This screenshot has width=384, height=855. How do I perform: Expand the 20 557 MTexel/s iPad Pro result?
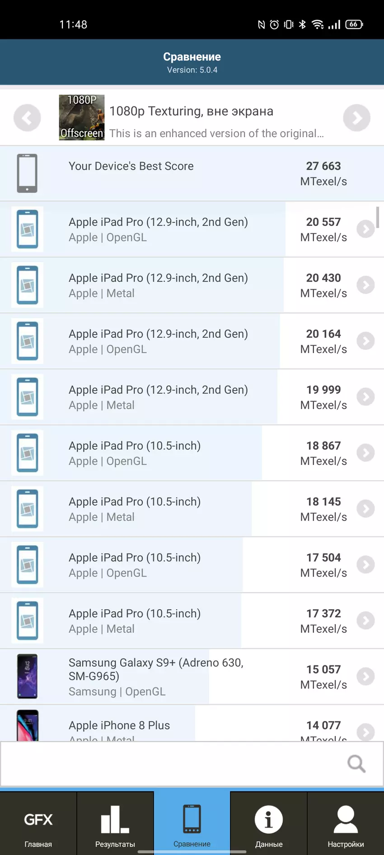tap(365, 229)
